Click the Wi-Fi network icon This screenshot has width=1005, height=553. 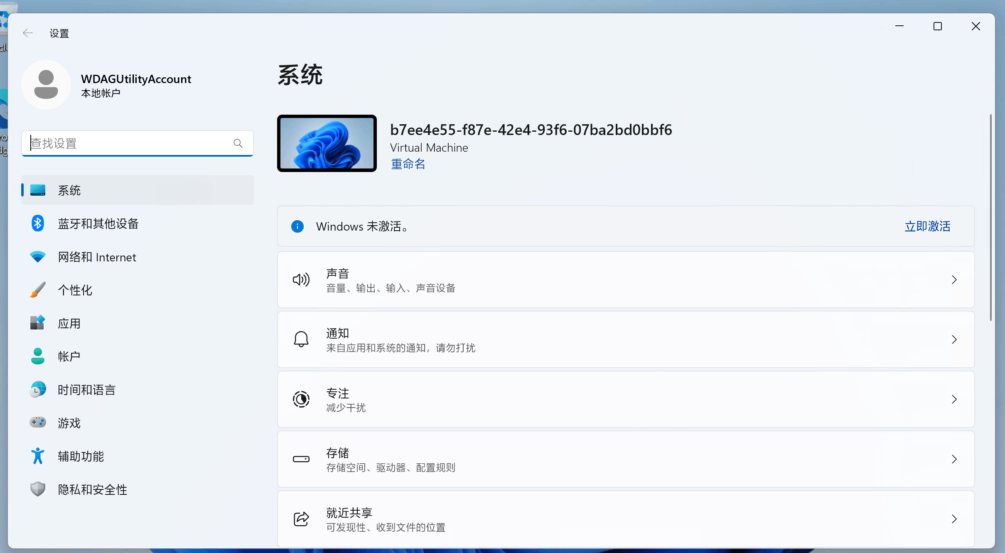(x=38, y=257)
